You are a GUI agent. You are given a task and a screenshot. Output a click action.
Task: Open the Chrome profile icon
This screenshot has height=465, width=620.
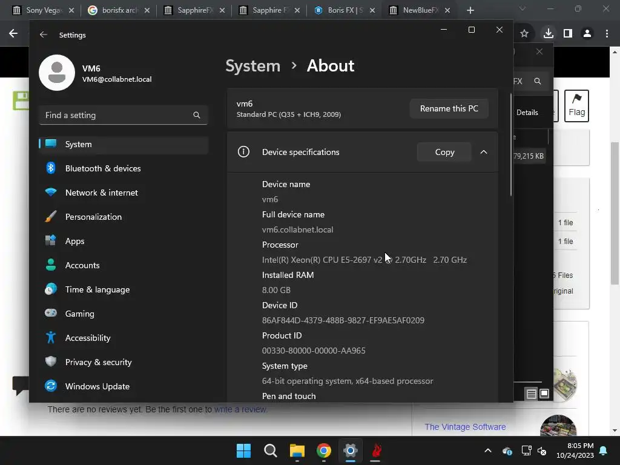click(x=587, y=34)
